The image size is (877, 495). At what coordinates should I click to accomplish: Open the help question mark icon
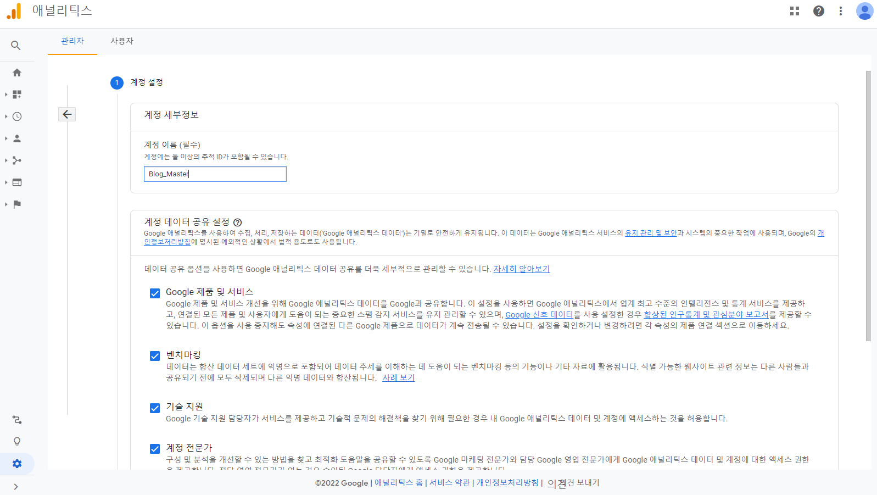(x=819, y=11)
